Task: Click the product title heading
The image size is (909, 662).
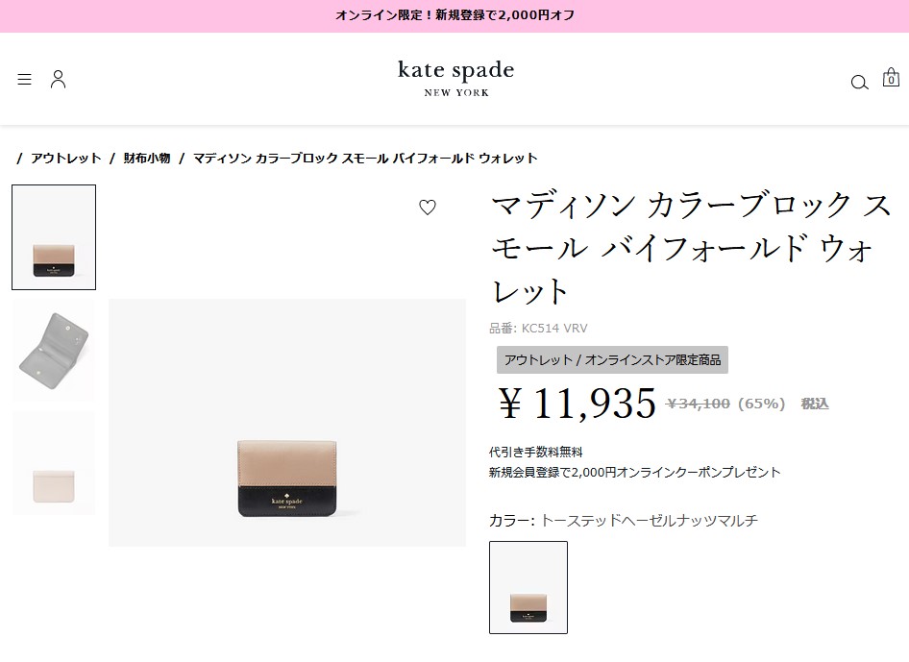Action: (691, 249)
